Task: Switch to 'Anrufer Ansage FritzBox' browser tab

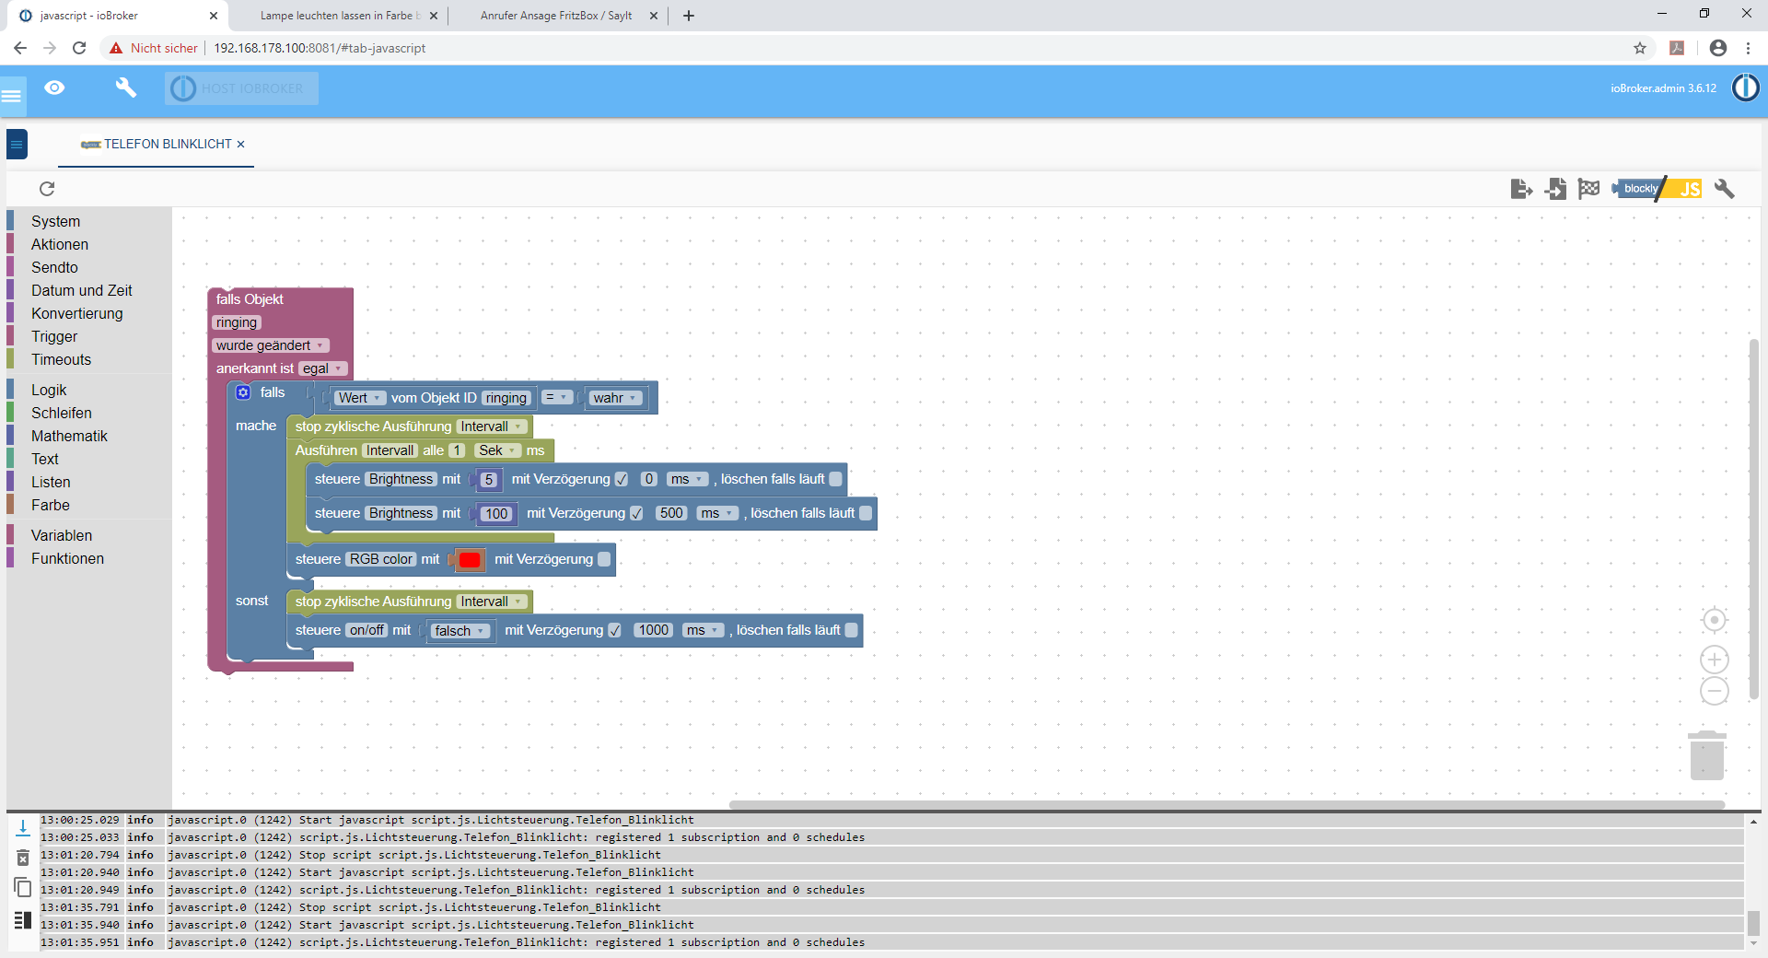Action: 556,16
